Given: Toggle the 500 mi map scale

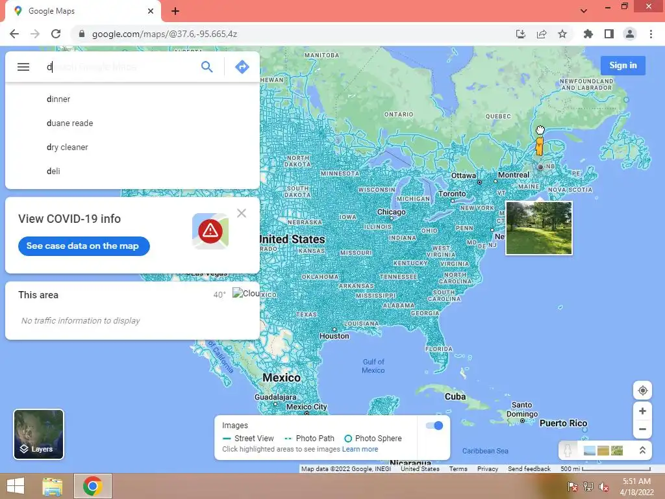Looking at the screenshot, I should (605, 469).
